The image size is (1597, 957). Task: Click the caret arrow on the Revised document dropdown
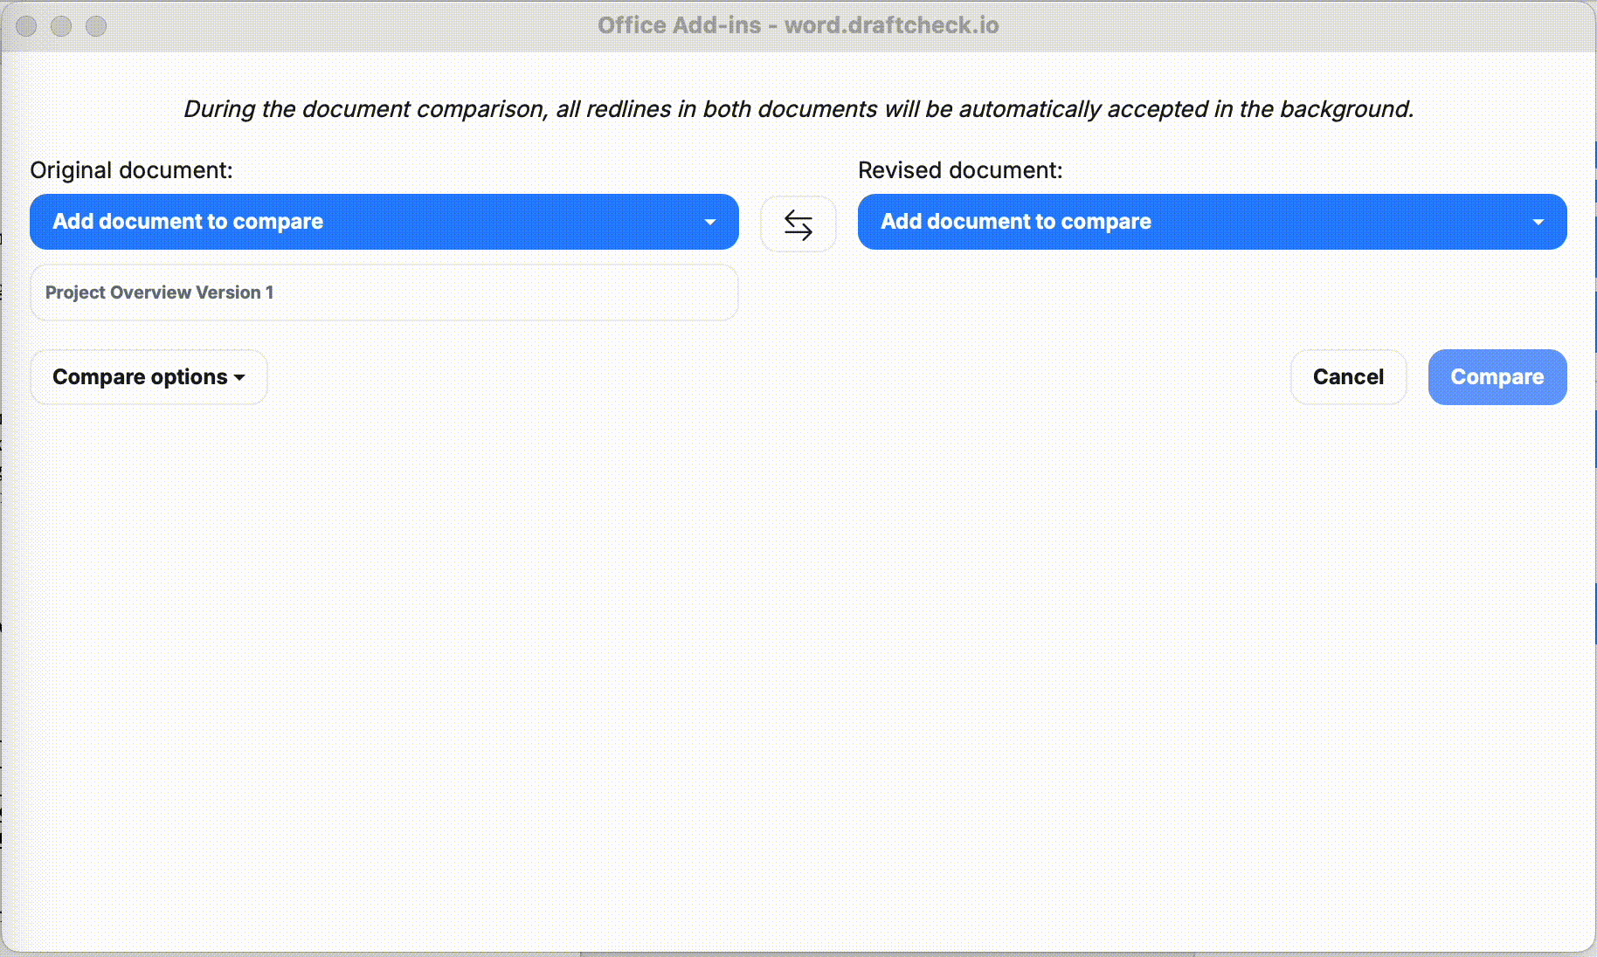coord(1538,223)
